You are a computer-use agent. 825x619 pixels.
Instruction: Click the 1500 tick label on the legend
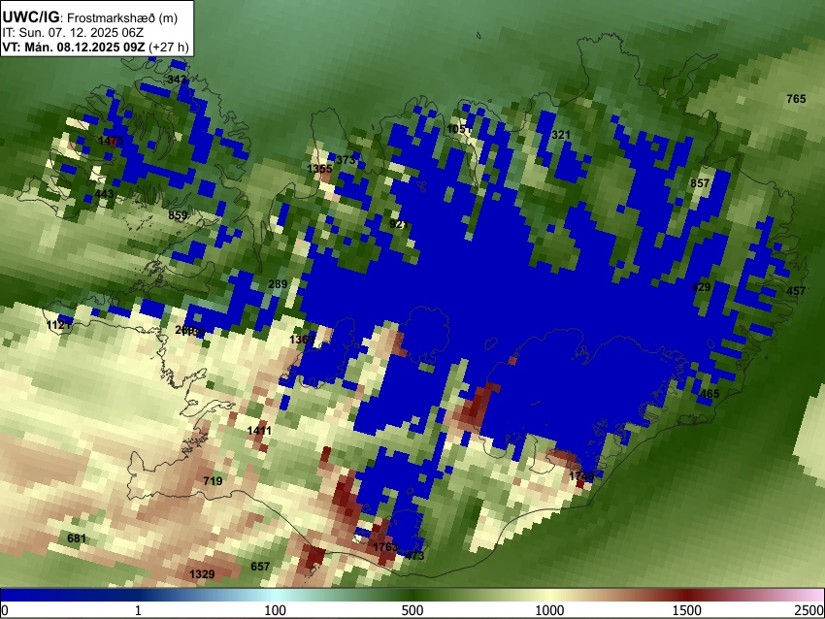(687, 610)
